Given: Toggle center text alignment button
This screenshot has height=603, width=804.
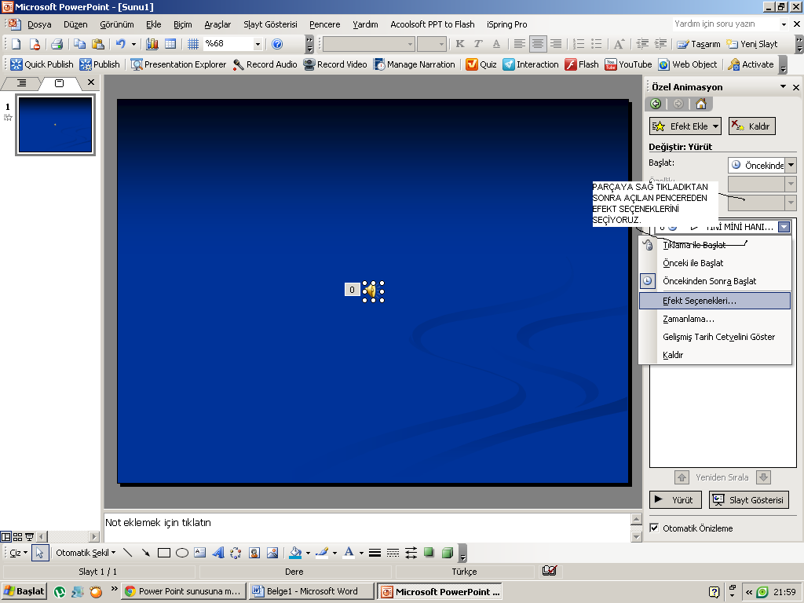Looking at the screenshot, I should (538, 44).
